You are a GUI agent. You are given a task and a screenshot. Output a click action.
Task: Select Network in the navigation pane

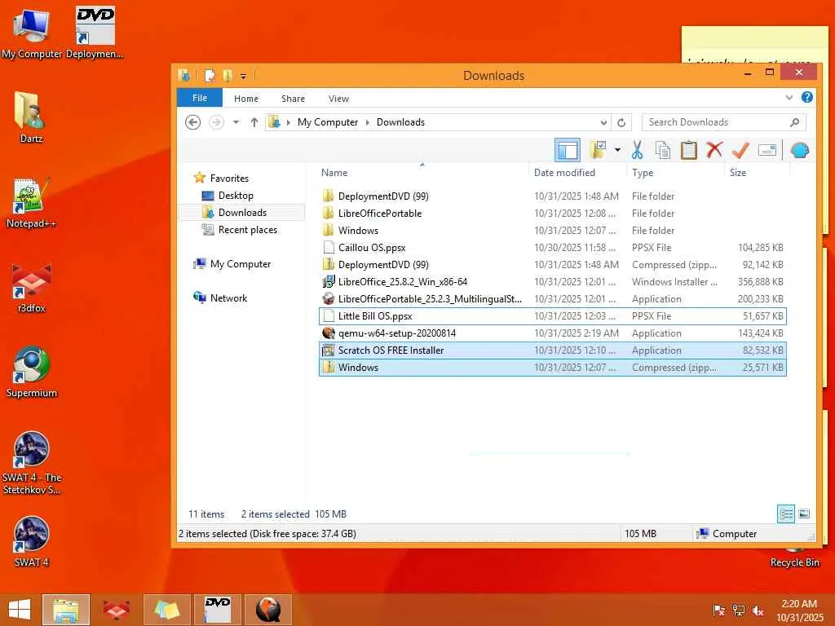click(x=228, y=298)
